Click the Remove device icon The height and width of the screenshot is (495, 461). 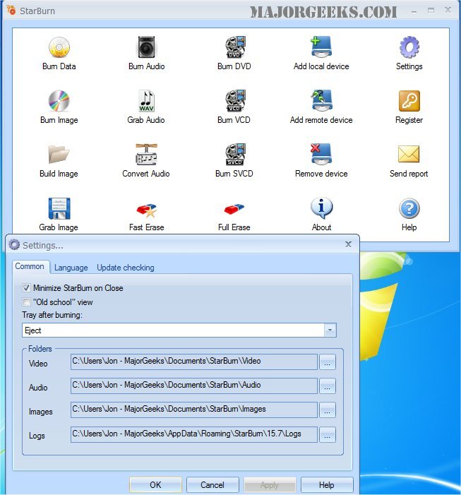coord(321,155)
